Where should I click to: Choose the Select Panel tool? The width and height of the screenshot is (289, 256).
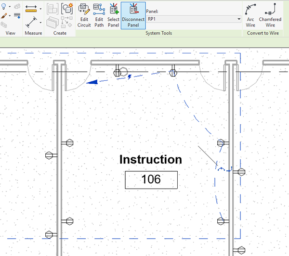[114, 15]
